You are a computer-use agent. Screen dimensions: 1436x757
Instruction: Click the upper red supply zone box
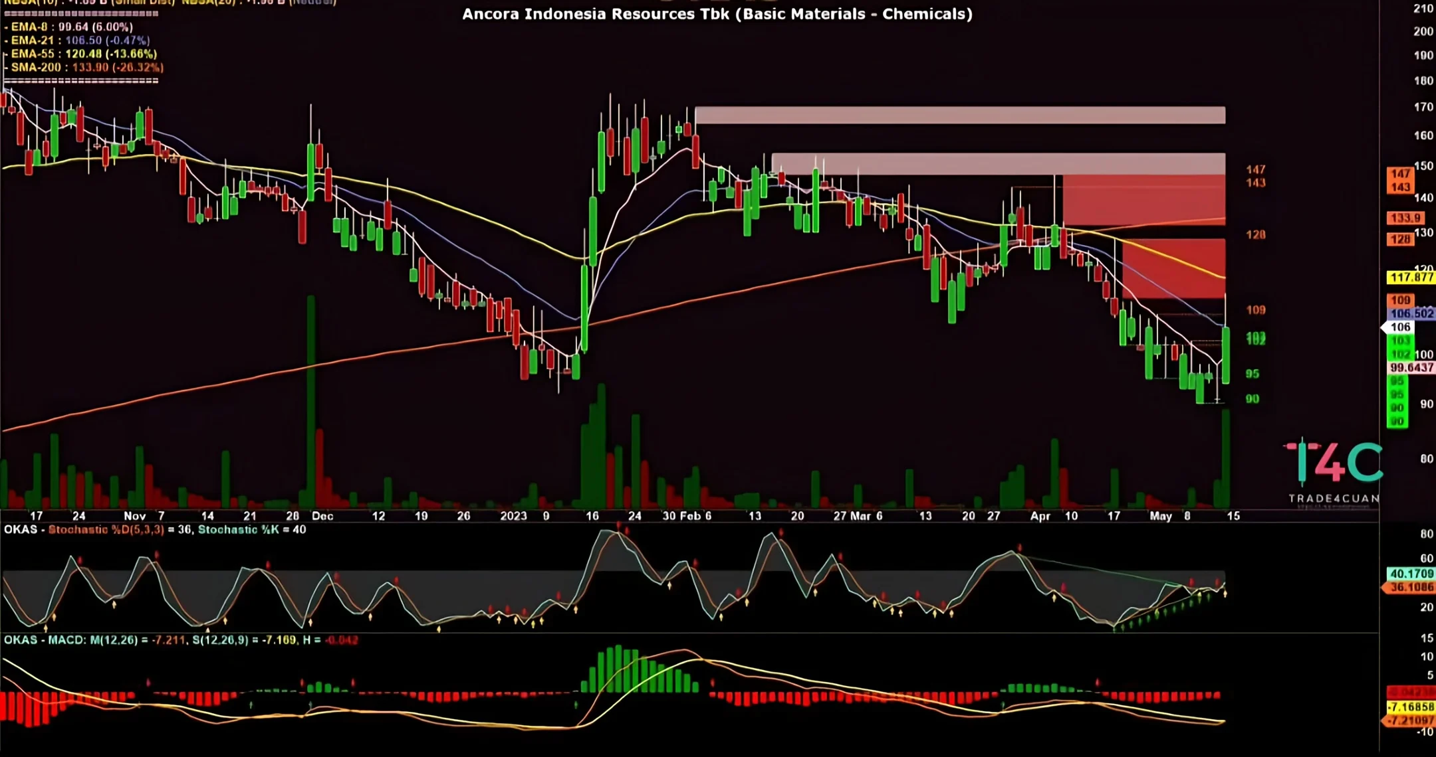tap(1144, 200)
